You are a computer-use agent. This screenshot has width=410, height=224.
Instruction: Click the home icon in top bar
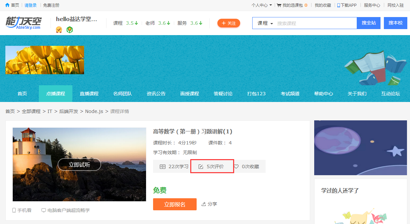[x=7, y=5]
